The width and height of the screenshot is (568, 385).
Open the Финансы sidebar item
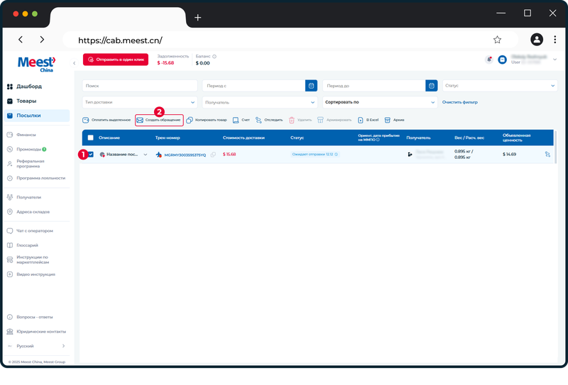22,135
